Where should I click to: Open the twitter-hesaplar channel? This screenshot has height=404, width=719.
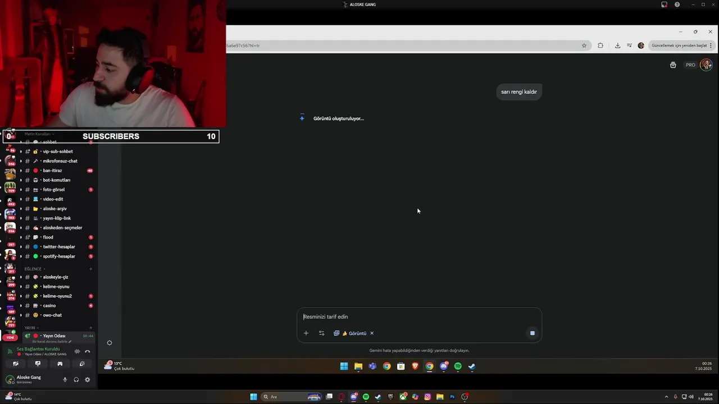[58, 247]
